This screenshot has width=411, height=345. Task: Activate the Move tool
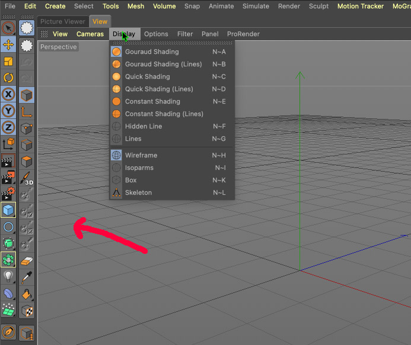click(8, 45)
